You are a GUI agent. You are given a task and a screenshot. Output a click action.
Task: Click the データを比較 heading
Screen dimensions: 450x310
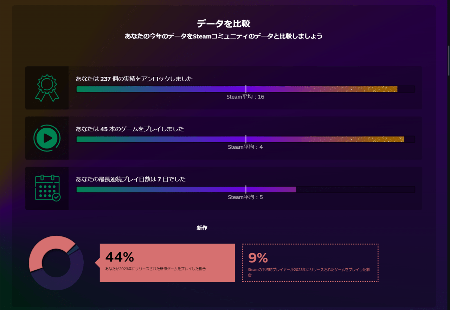224,23
